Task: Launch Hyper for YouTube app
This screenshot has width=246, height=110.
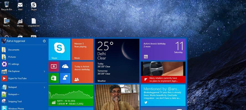Action: 24,78
